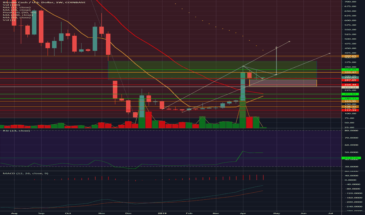Click the 80.0000 RSI axis value

pos(351,131)
